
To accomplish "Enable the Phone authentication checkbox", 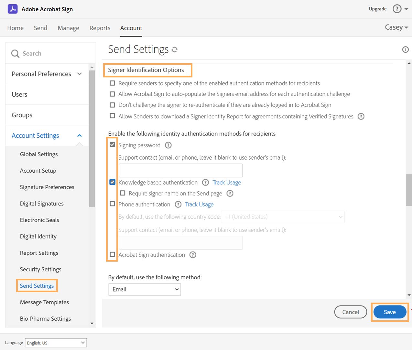I will [x=112, y=204].
